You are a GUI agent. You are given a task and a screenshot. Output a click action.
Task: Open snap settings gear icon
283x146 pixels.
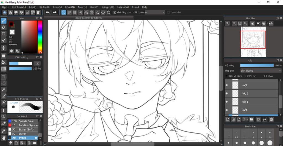tap(108, 12)
